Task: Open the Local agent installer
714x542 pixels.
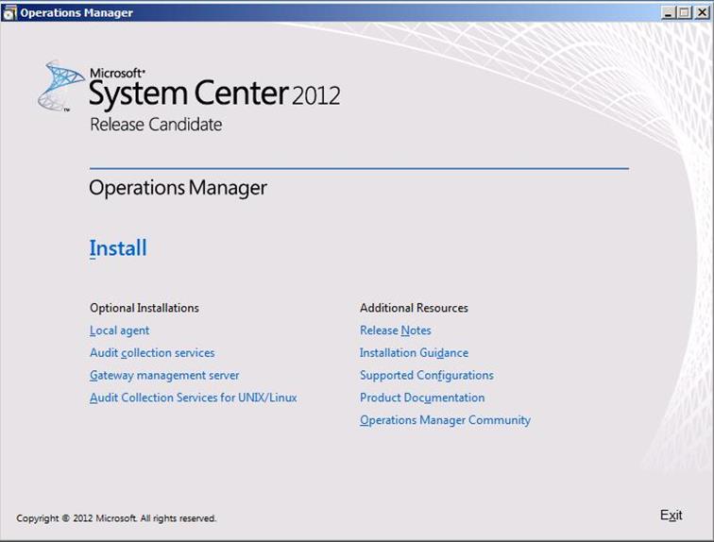Action: click(119, 330)
